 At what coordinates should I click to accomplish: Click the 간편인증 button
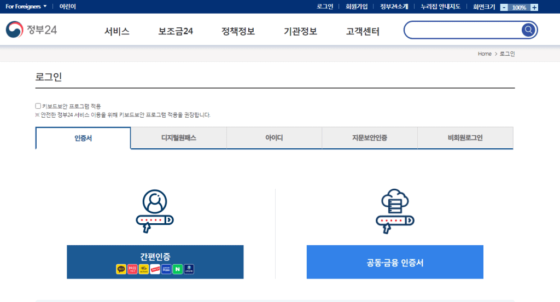[155, 262]
